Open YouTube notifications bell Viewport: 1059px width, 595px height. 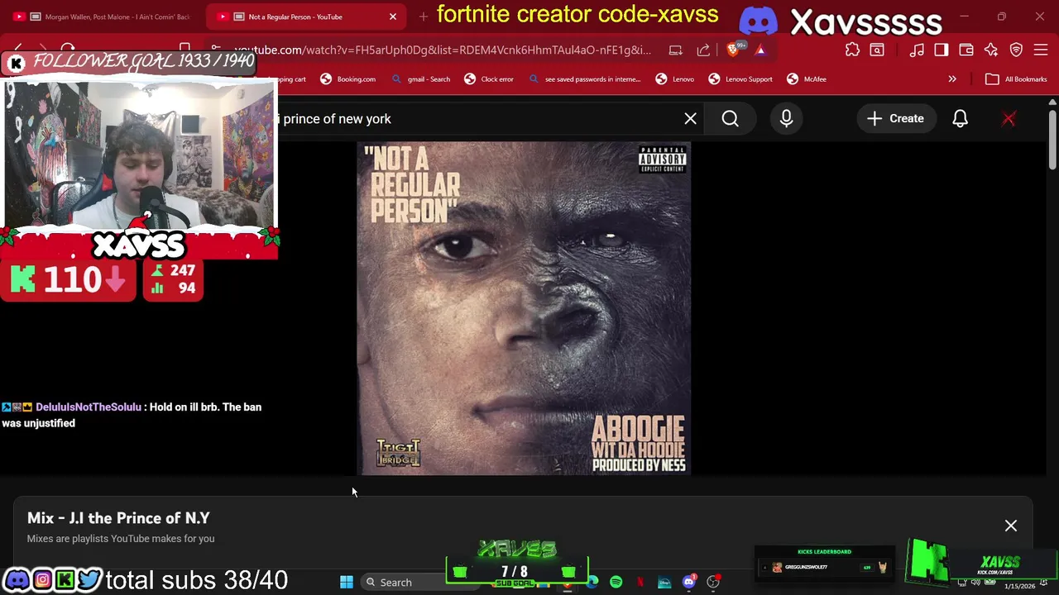[x=960, y=119]
